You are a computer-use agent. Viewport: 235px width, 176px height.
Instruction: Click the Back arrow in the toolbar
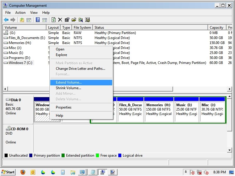tap(6, 20)
